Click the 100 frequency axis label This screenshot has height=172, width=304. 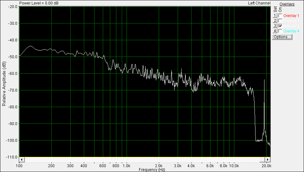click(19, 166)
